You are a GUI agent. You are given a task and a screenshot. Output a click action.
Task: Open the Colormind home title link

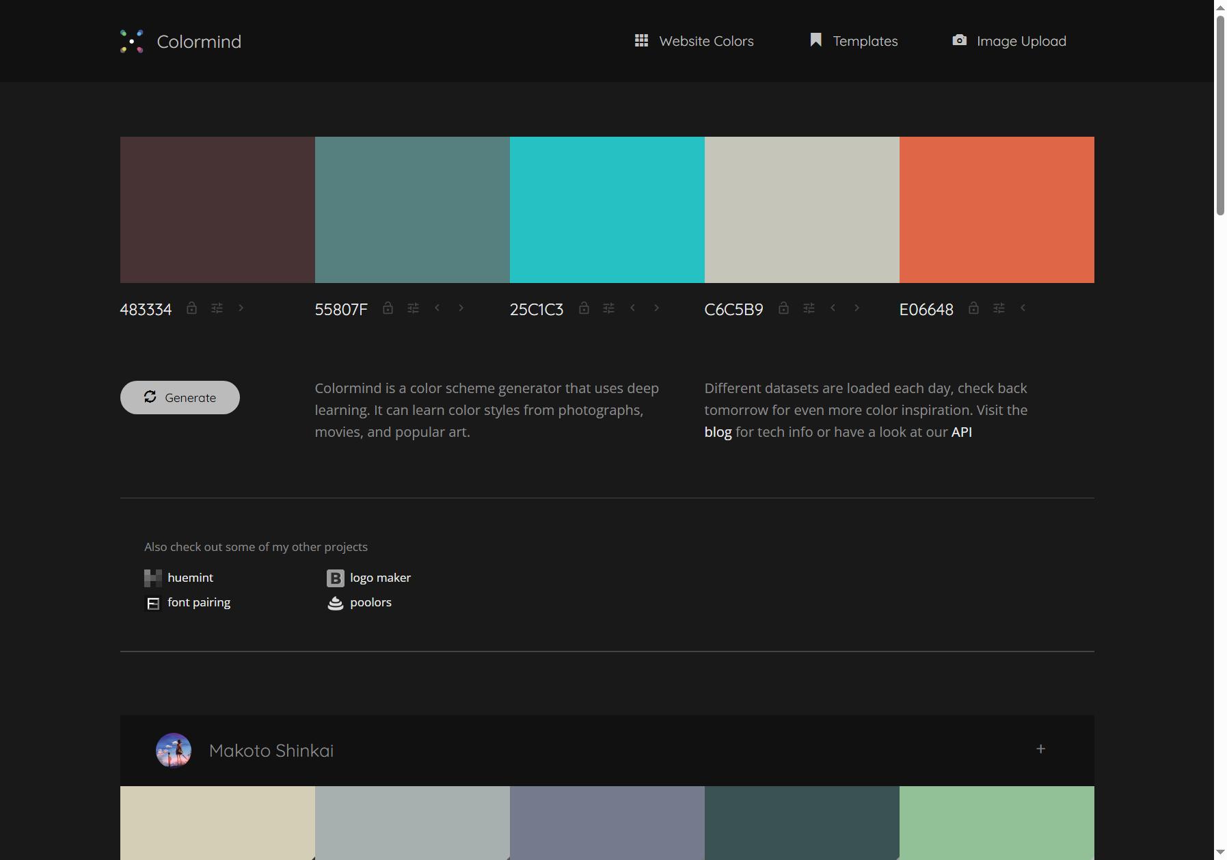tap(199, 42)
